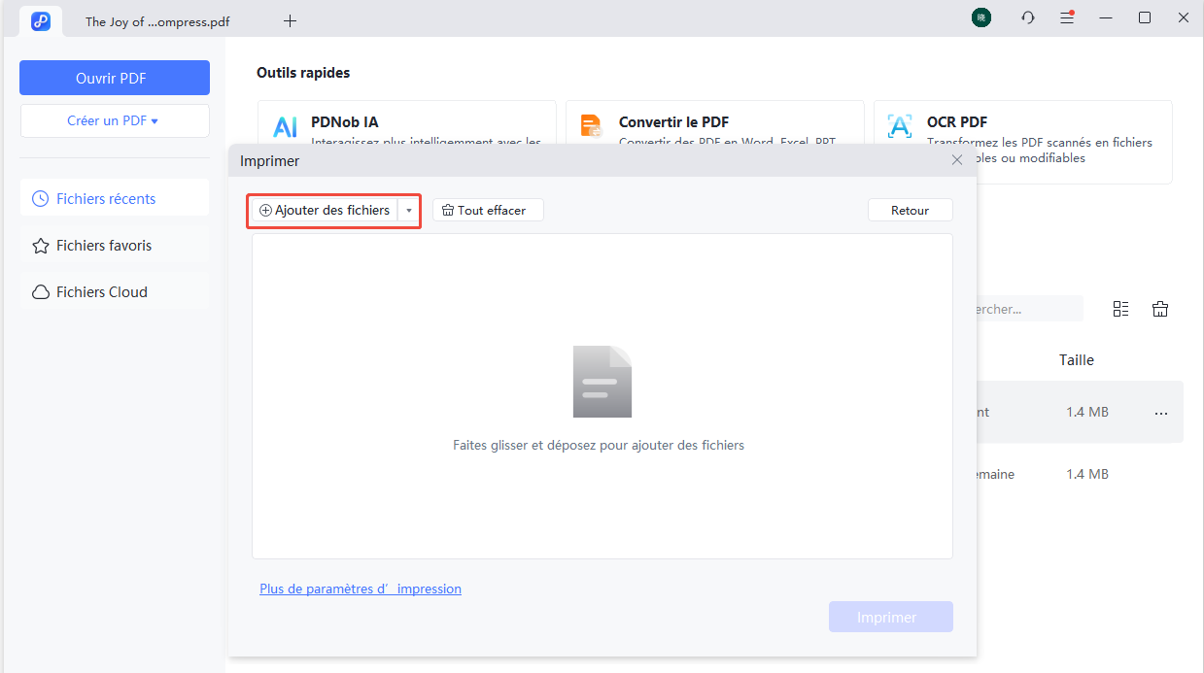Image resolution: width=1204 pixels, height=673 pixels.
Task: Open Fichiers Cloud via its cloud icon
Action: pyautogui.click(x=40, y=291)
